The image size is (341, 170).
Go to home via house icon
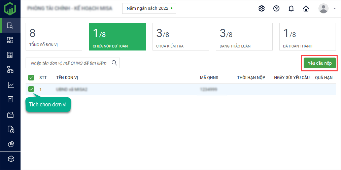[x=306, y=9]
